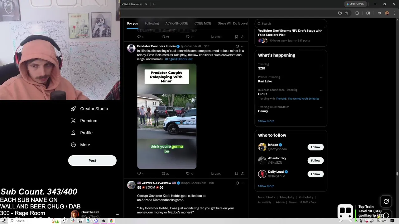
Task: Open the Kari Lake trending topic
Action: click(265, 81)
